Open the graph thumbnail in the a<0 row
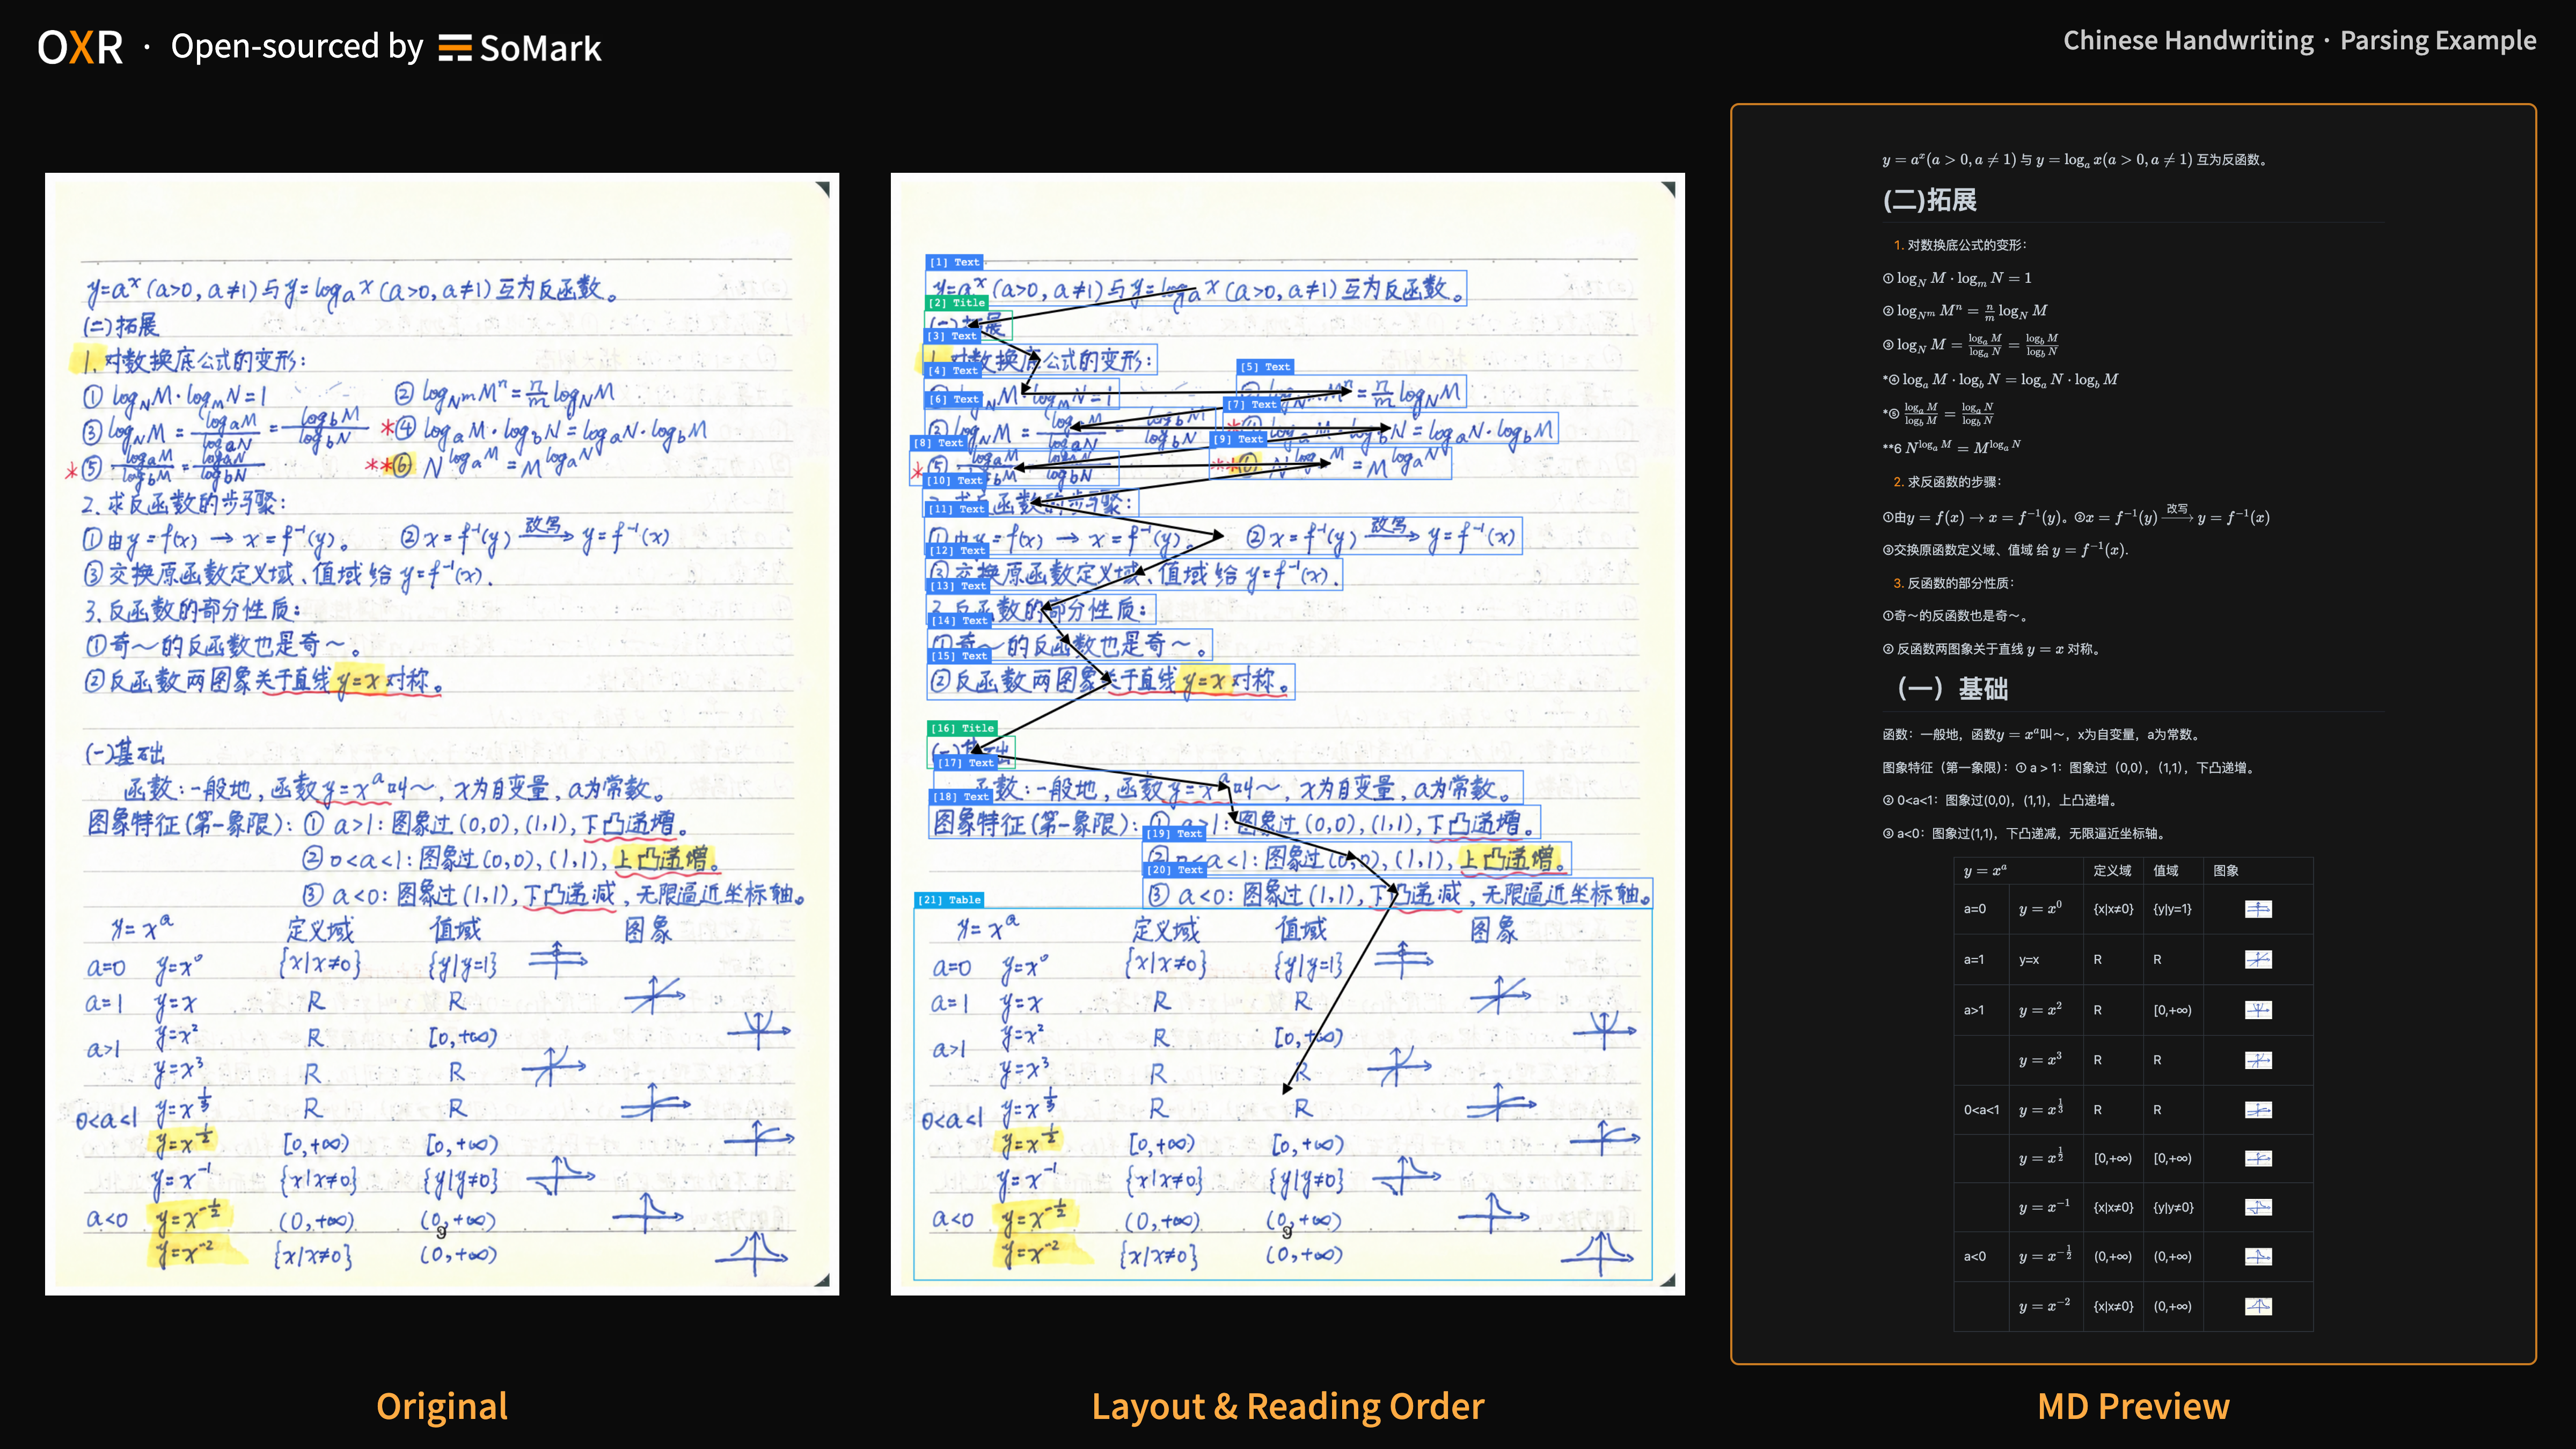 click(2258, 1256)
